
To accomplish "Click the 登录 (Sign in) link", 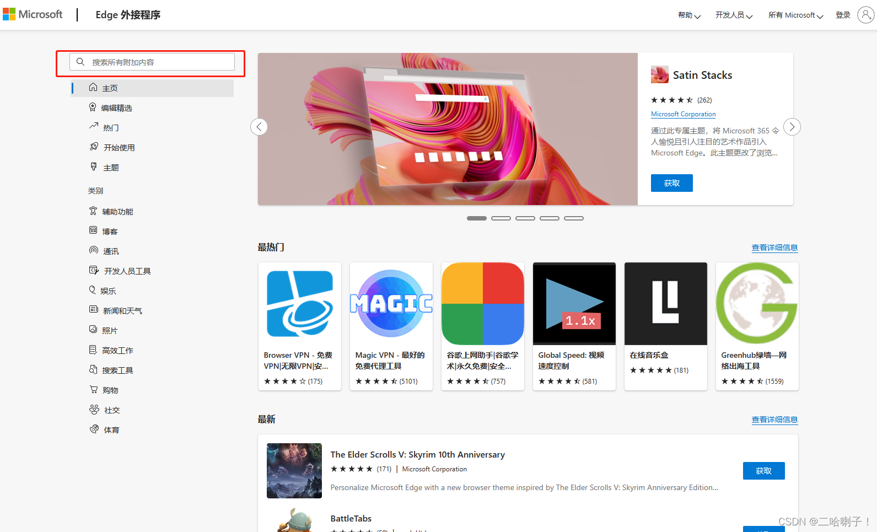I will tap(843, 15).
